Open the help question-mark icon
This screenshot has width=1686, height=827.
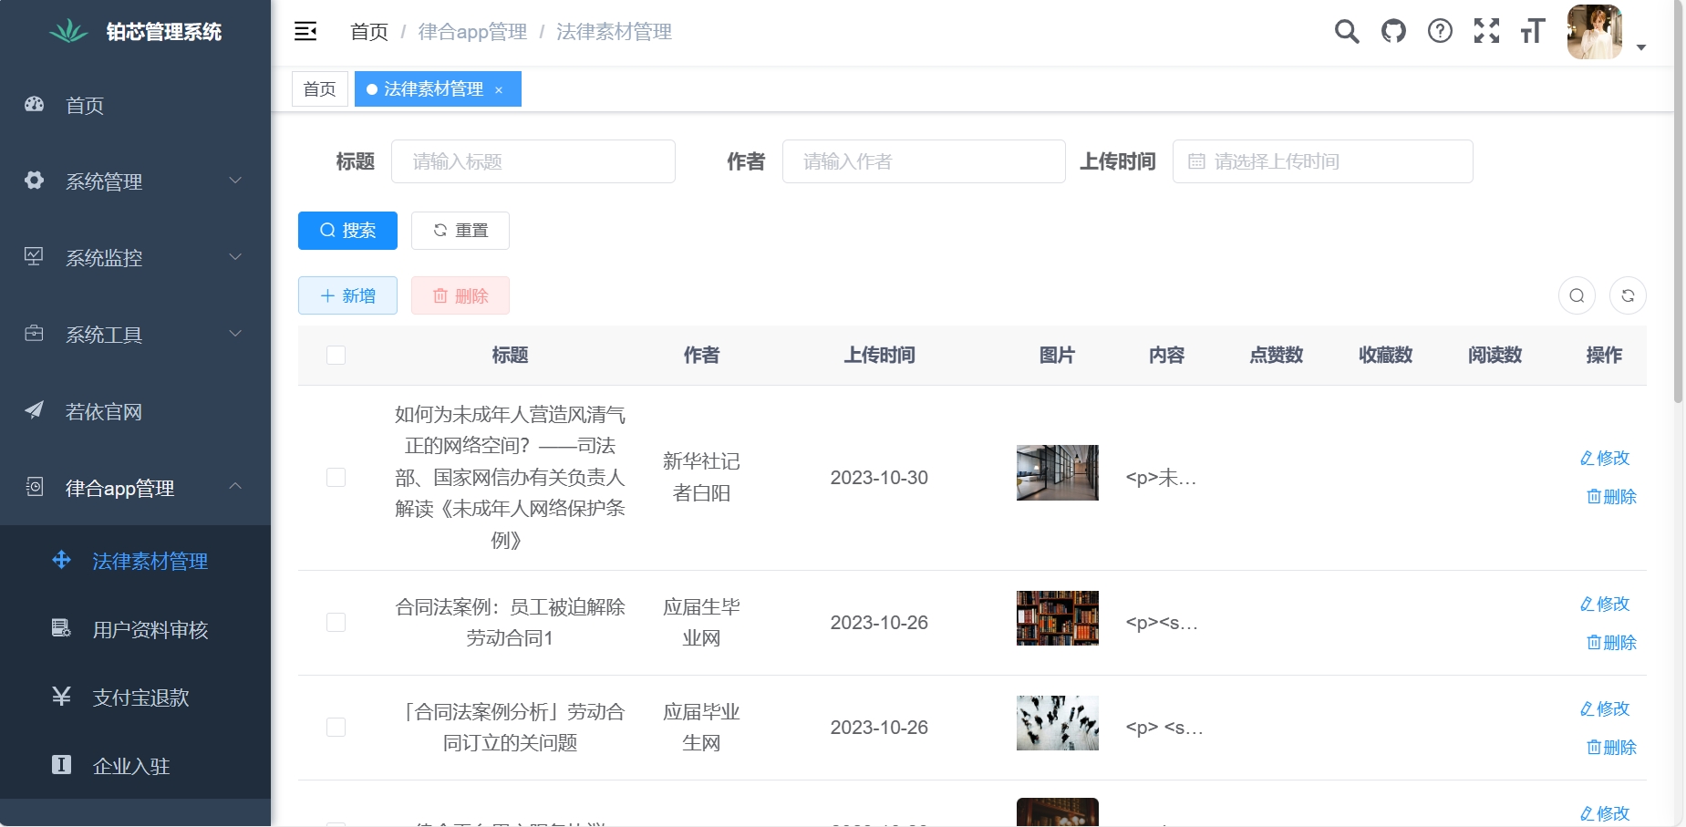point(1440,32)
